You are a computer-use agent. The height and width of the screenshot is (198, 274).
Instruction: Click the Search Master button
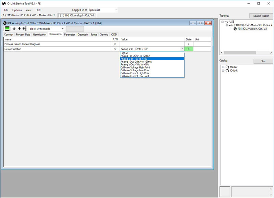261,16
